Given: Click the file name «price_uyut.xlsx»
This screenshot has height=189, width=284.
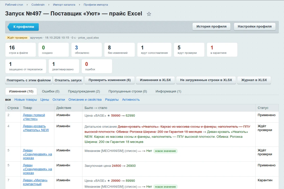Looking at the screenshot, I should (x=88, y=38).
